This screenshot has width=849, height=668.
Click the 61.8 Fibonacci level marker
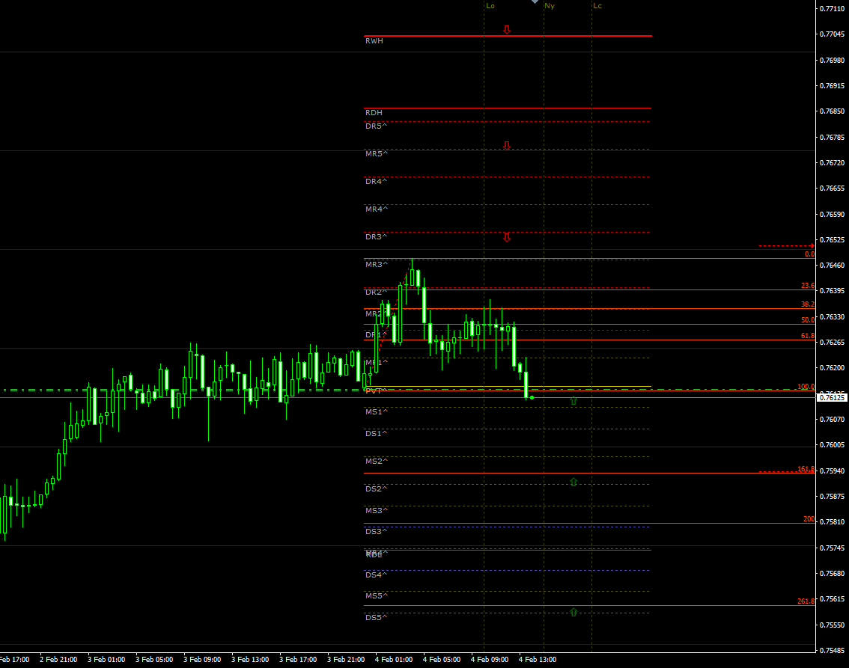806,335
